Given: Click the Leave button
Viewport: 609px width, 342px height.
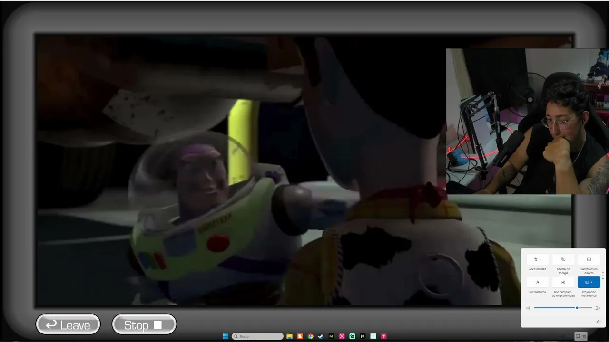Looking at the screenshot, I should 68,324.
